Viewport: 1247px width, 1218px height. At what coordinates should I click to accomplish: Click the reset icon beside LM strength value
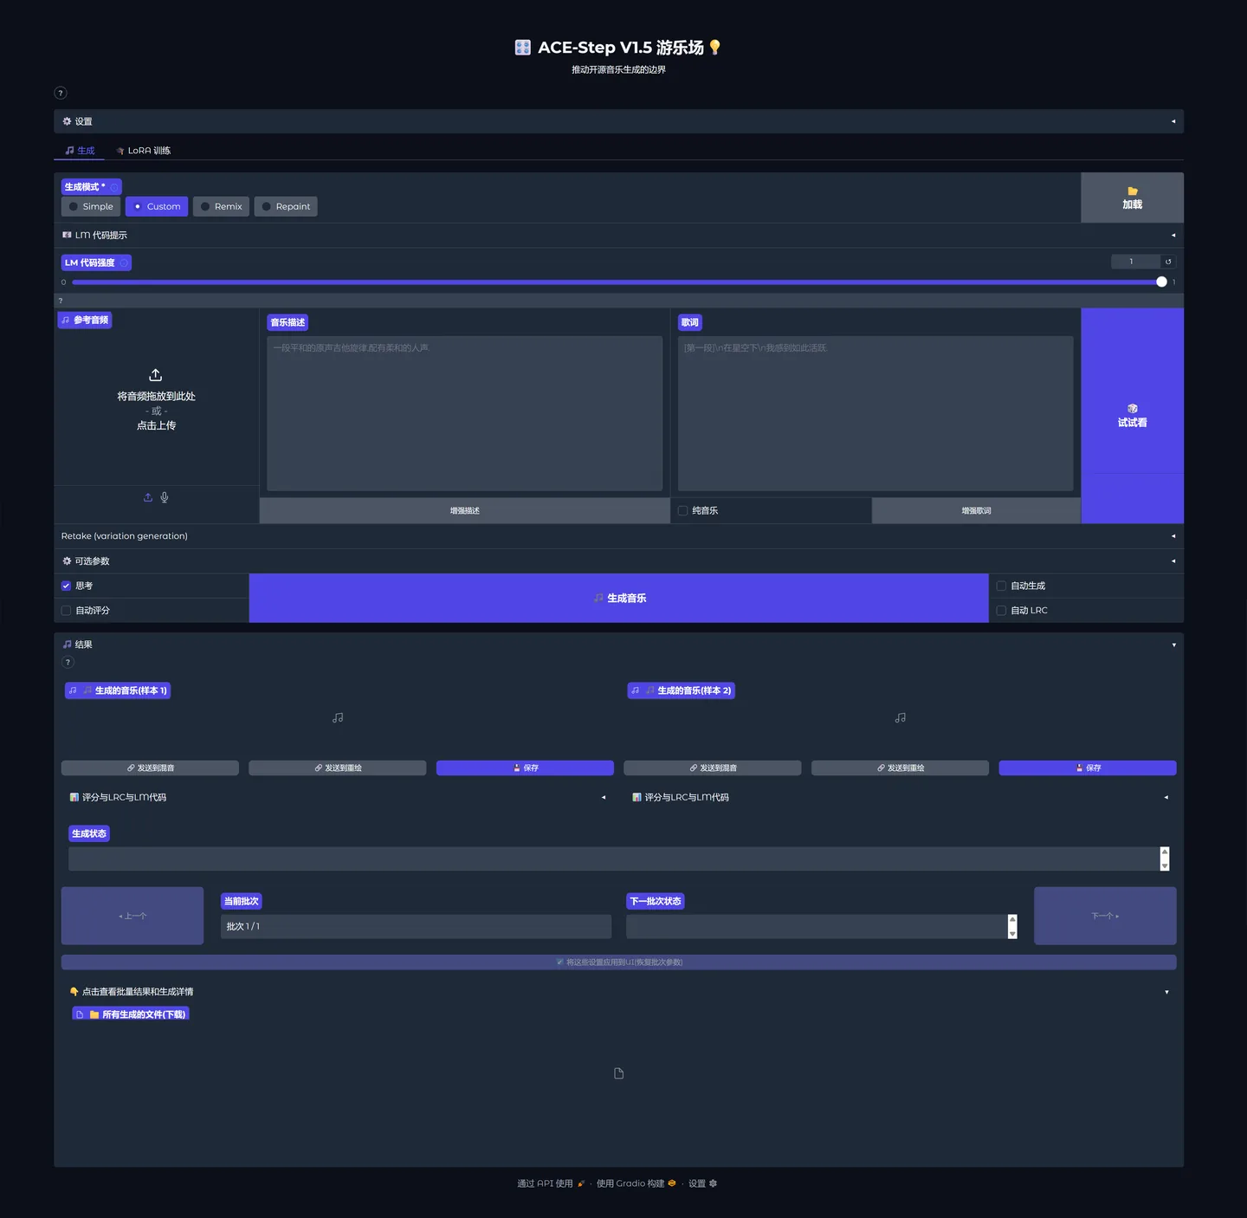click(x=1168, y=262)
